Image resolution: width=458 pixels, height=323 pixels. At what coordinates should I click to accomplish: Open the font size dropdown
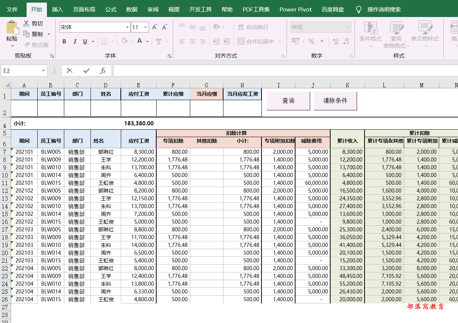point(146,27)
